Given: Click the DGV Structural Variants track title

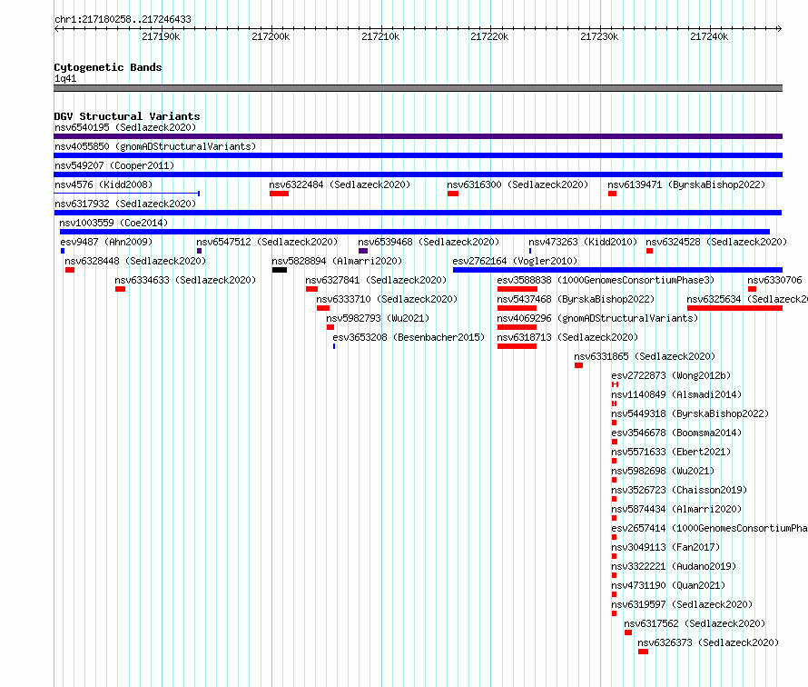Looking at the screenshot, I should click(127, 116).
